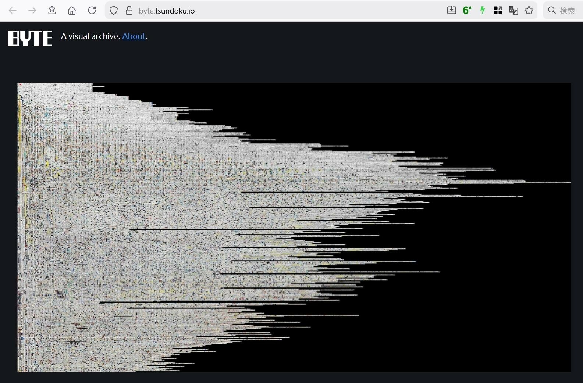Click the browser back arrow
Screen dimensions: 583x383
[x=13, y=11]
